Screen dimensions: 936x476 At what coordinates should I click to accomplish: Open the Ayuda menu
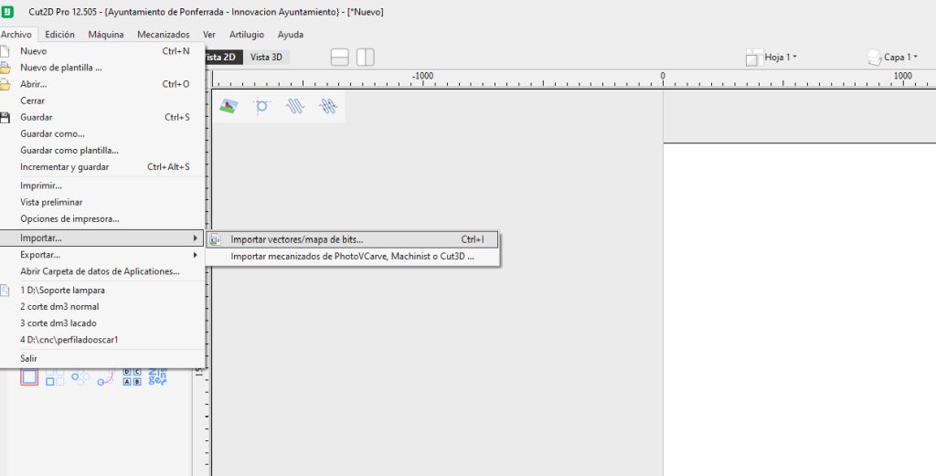[x=290, y=35]
